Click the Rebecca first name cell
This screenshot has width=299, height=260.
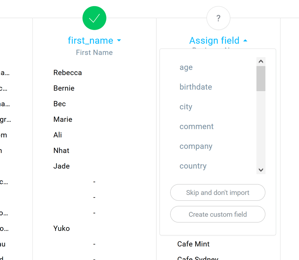[68, 72]
